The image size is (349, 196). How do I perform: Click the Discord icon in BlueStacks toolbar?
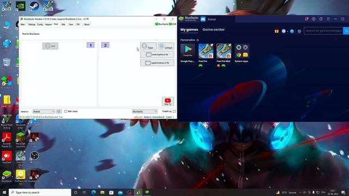[x=284, y=31]
